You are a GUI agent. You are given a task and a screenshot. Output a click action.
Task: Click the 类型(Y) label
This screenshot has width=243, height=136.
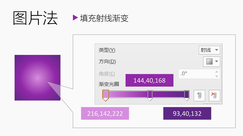click(107, 50)
